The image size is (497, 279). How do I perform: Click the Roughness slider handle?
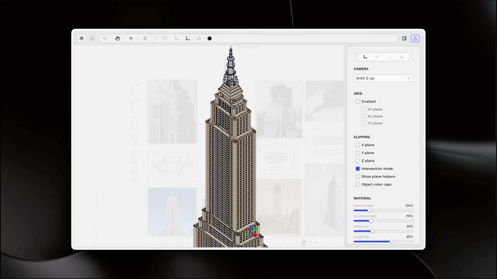[x=391, y=242]
